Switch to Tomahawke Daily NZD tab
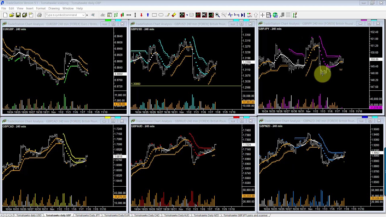386x217 pixels. tap(206, 215)
